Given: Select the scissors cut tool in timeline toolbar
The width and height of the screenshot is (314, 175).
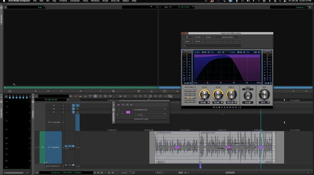Looking at the screenshot, I should click(x=85, y=96).
